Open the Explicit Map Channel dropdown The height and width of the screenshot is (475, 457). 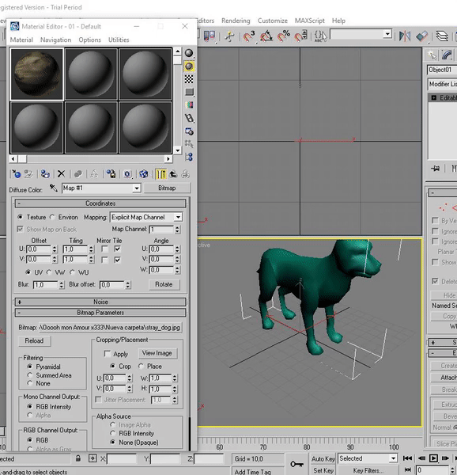click(x=146, y=217)
